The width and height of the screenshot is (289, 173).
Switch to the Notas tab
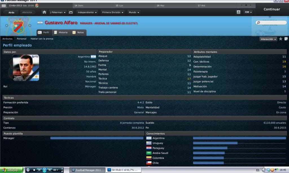point(78,33)
